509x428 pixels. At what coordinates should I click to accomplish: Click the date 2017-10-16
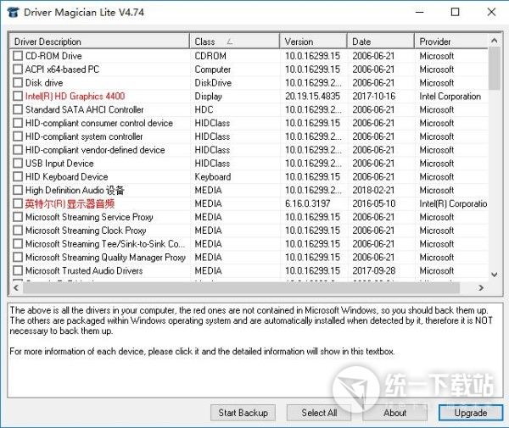pyautogui.click(x=374, y=96)
